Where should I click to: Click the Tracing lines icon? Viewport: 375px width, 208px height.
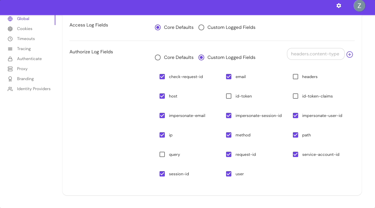pyautogui.click(x=10, y=49)
